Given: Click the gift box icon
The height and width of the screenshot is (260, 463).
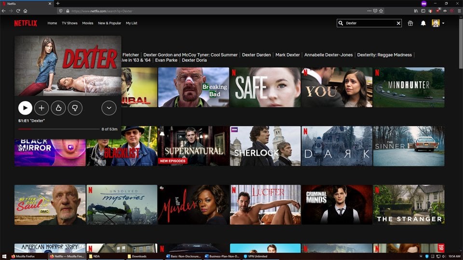Looking at the screenshot, I should tap(410, 23).
